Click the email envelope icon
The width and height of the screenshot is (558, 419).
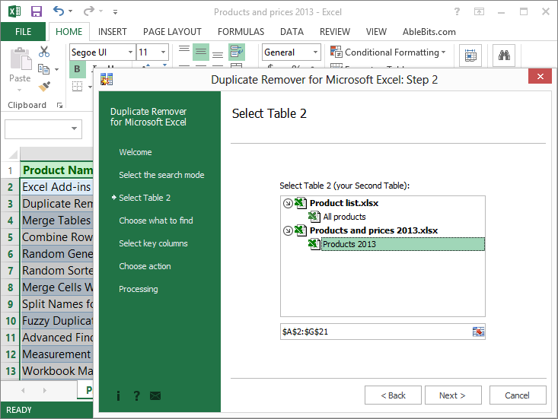pyautogui.click(x=155, y=395)
